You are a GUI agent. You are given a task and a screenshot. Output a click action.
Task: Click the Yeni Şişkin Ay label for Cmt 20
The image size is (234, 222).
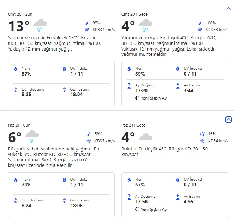point(154,98)
